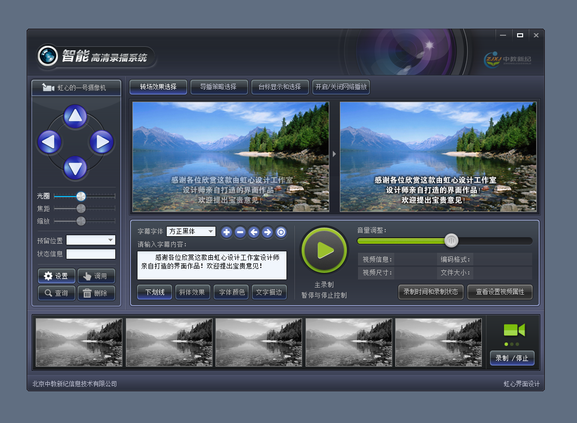Click 查看设置视频属性 button
This screenshot has height=423, width=577.
tap(500, 292)
